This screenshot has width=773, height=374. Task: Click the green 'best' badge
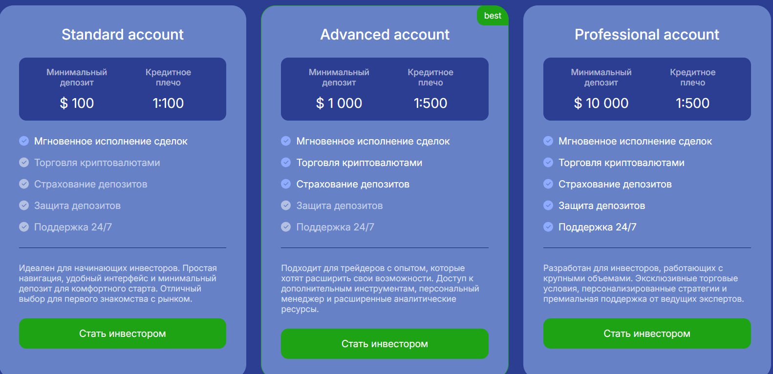tap(493, 16)
